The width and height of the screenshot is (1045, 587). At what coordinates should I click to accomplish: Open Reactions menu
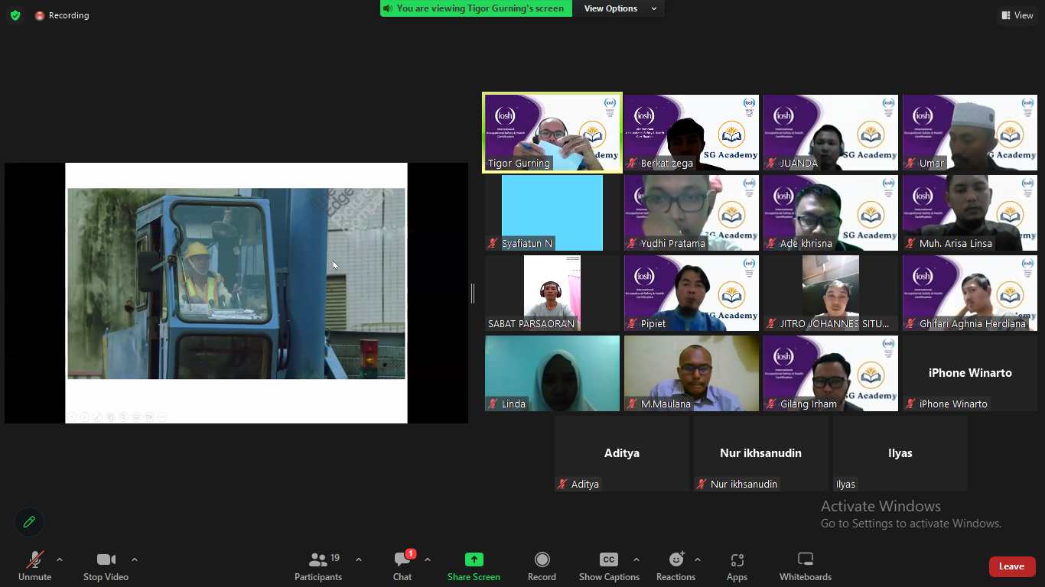coord(676,566)
